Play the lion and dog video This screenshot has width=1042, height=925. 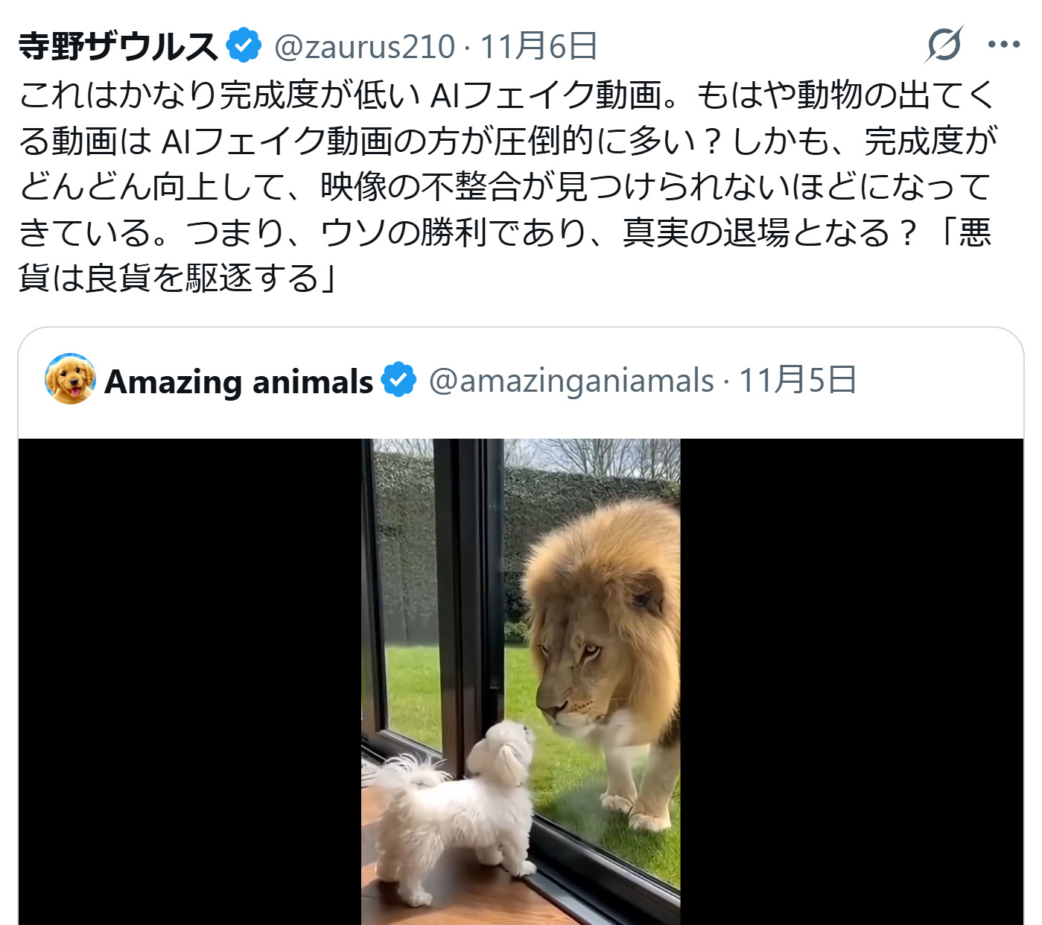tap(521, 681)
